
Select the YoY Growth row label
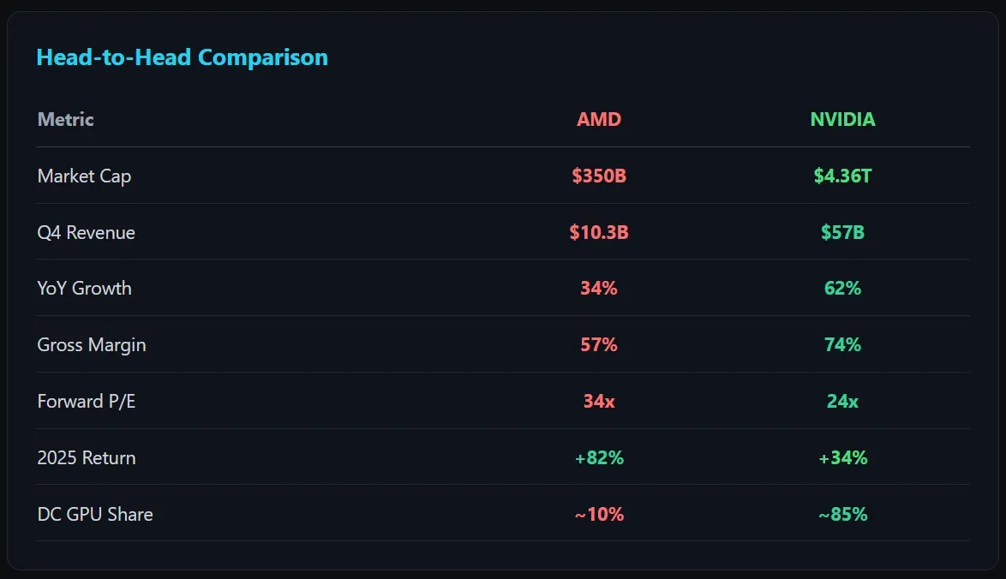tap(84, 288)
